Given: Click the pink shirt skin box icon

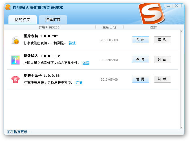Looking at the screenshot, I should point(16,80).
